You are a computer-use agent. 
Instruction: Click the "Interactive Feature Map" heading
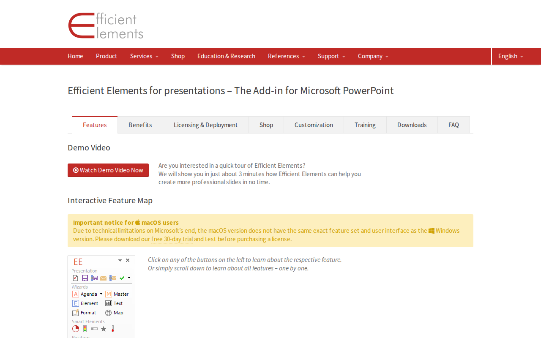click(110, 201)
